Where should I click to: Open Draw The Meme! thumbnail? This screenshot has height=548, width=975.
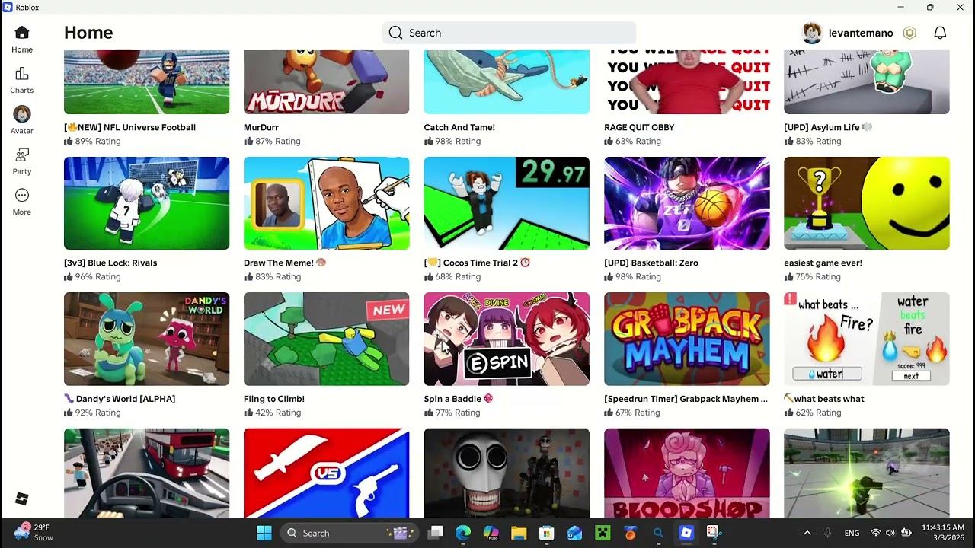tap(326, 203)
